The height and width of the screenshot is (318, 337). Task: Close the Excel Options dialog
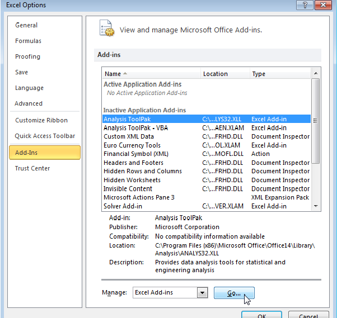(323, 4)
